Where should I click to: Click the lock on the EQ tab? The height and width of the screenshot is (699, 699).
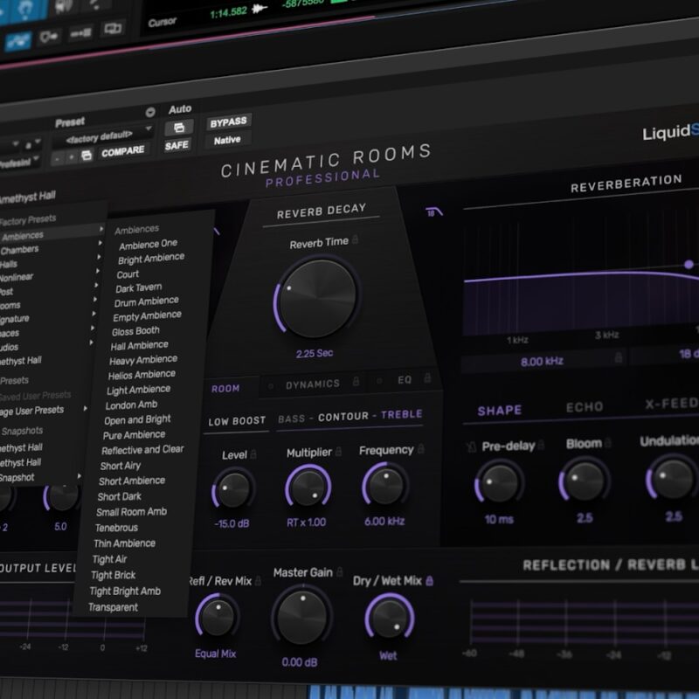(427, 378)
